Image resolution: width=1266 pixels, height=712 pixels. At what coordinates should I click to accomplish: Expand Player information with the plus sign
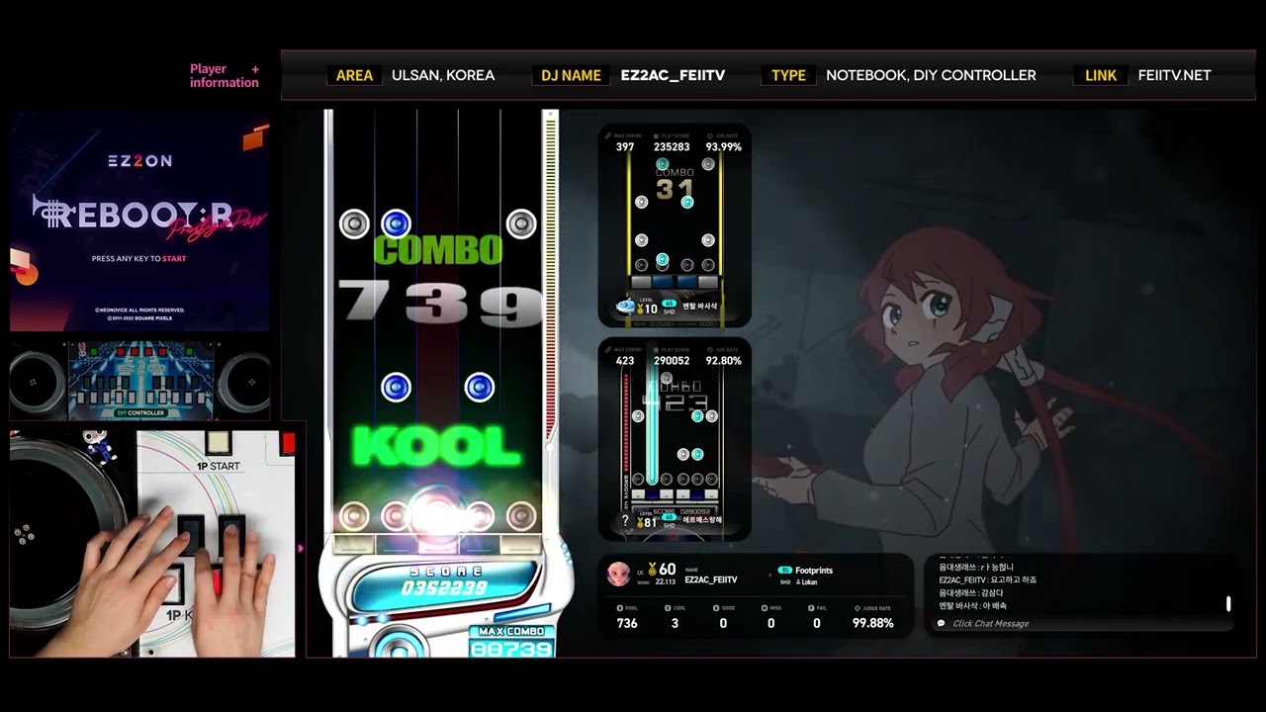255,69
